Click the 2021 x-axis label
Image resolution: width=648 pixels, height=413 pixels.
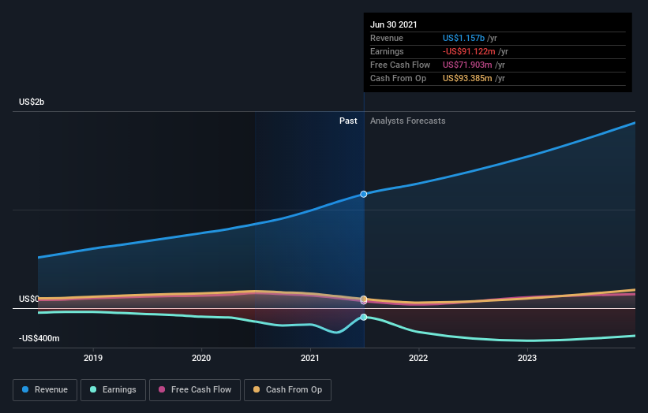click(x=310, y=358)
